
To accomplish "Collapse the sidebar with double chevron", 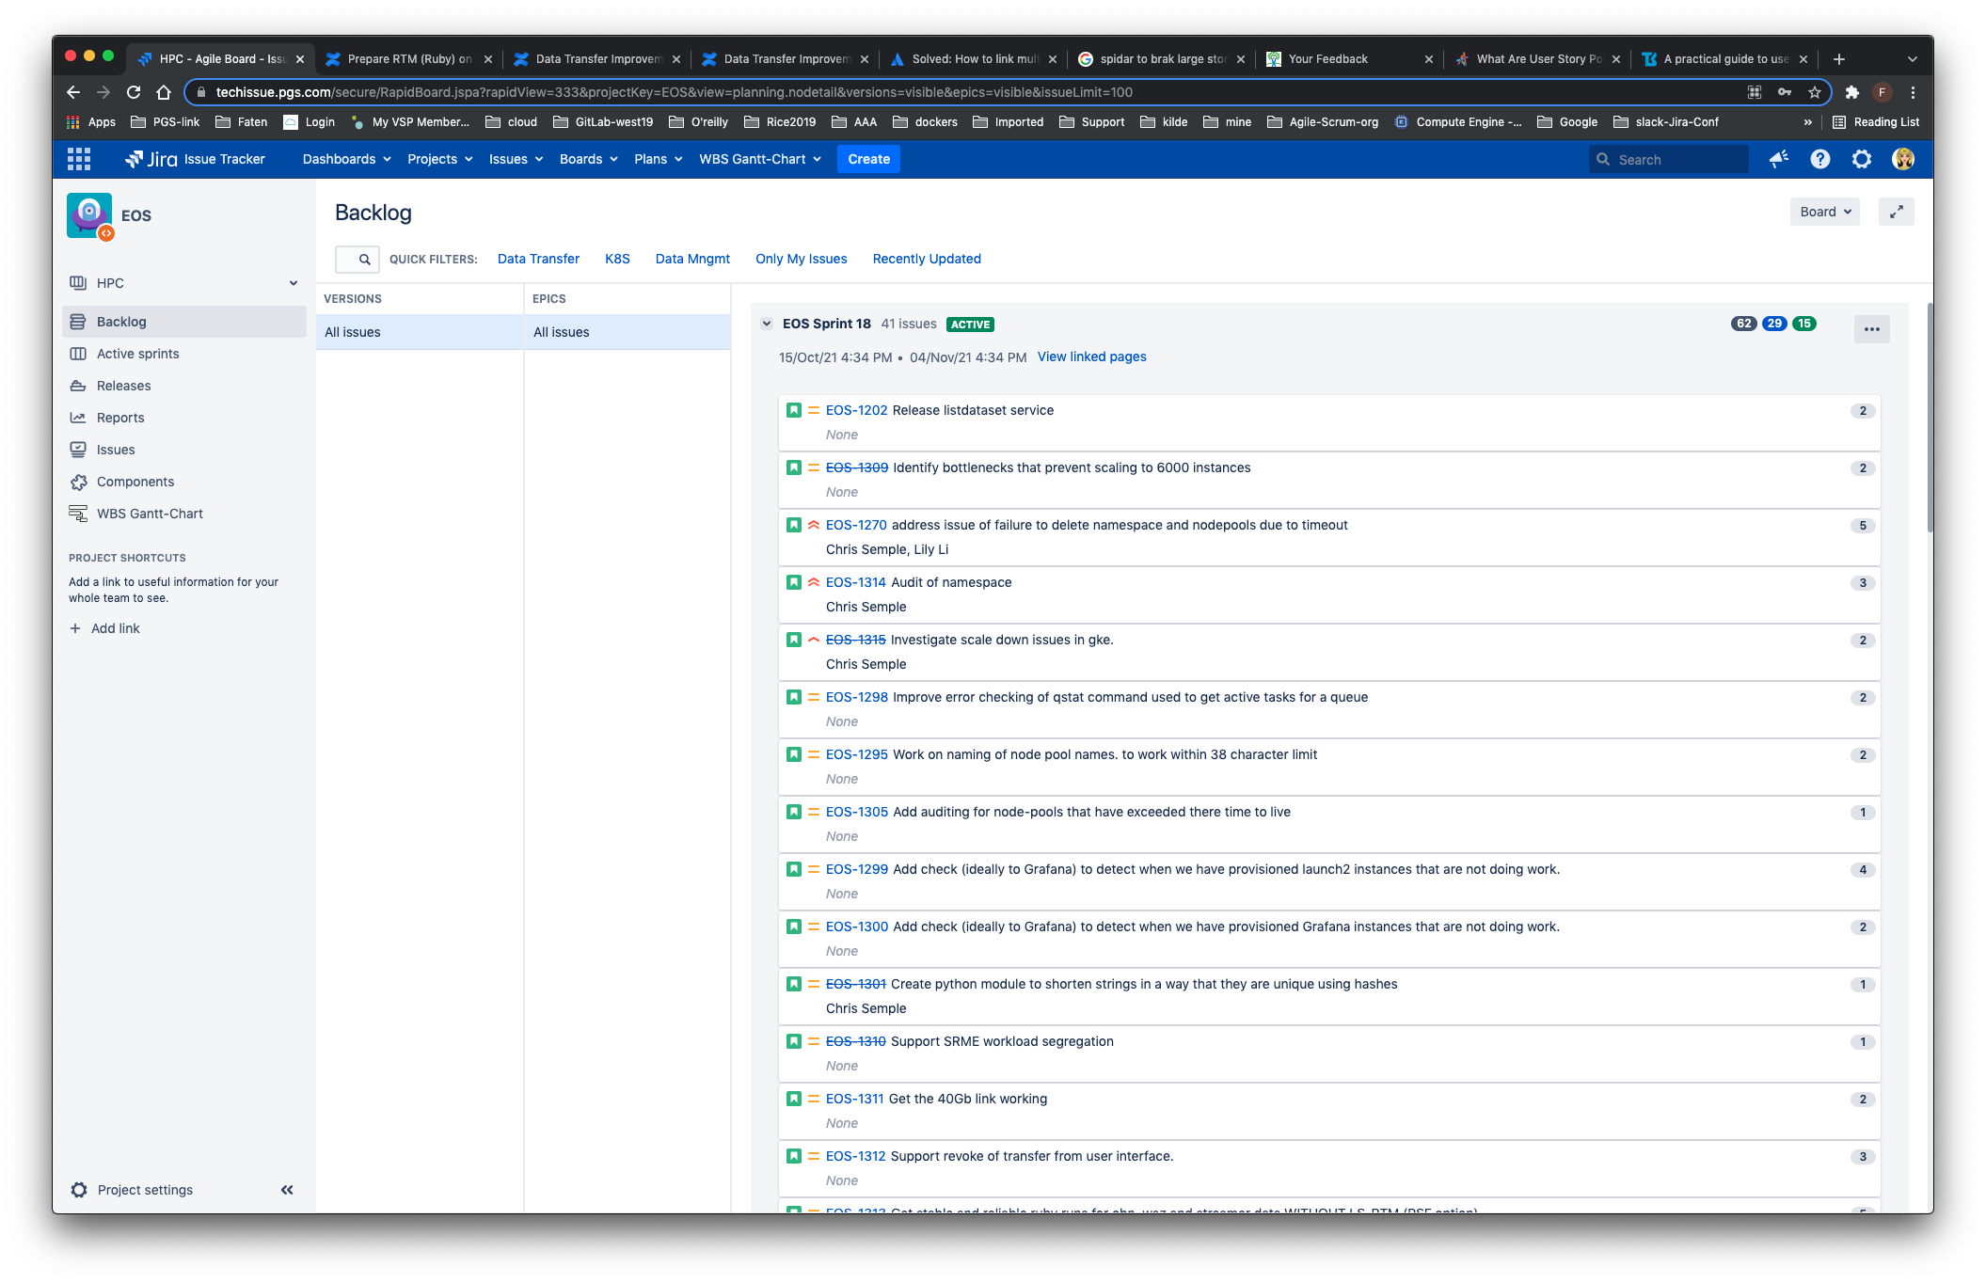I will (x=287, y=1190).
